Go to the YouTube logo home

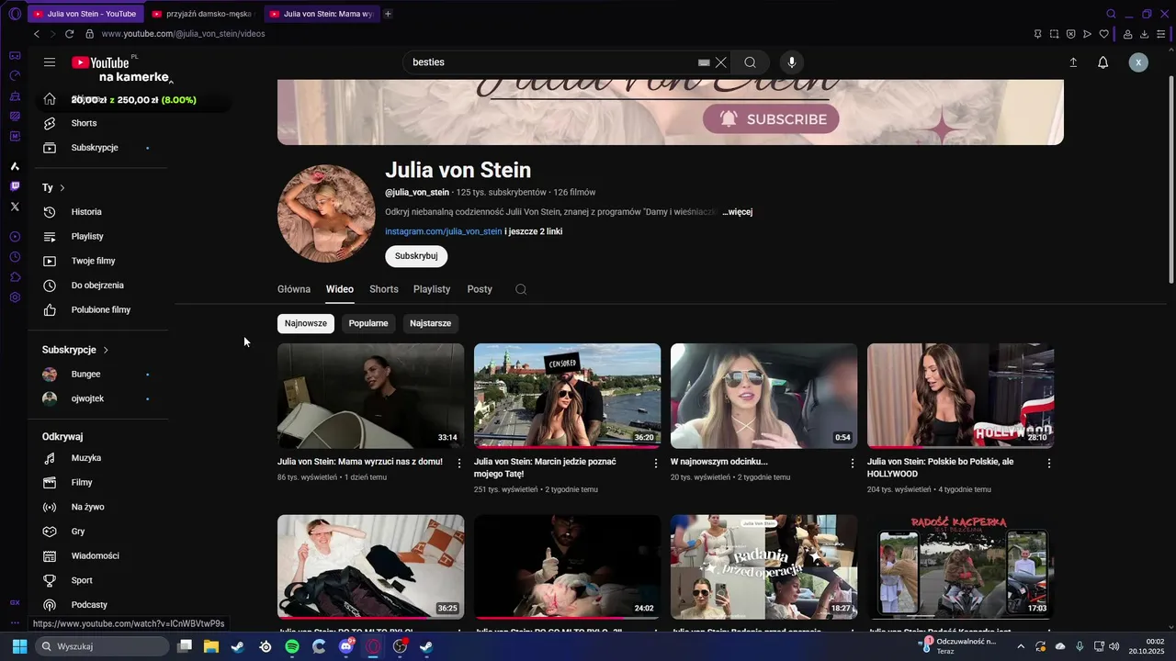(100, 62)
